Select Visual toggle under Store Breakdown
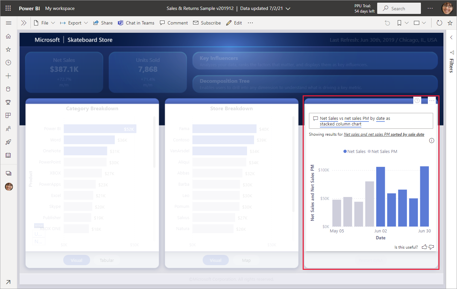457x289 pixels. pyautogui.click(x=216, y=260)
